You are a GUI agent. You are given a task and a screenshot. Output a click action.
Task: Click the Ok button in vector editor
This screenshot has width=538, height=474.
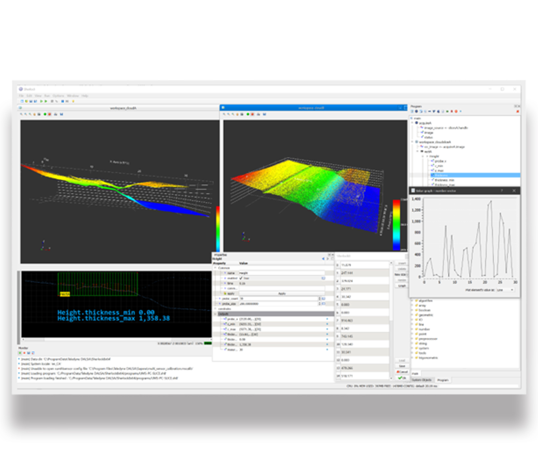click(402, 378)
